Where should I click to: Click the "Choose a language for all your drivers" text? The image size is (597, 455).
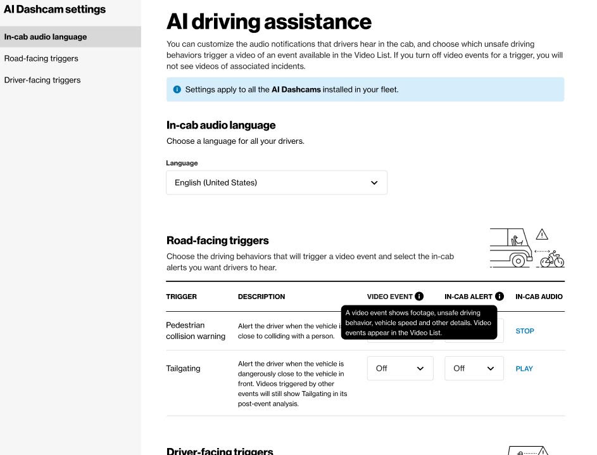[x=236, y=141]
